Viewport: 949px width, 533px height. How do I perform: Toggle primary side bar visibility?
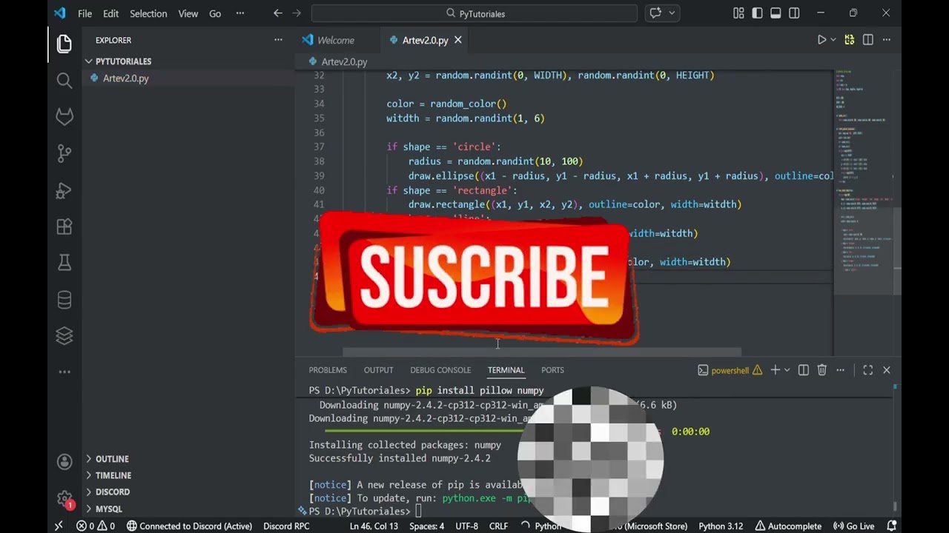click(x=757, y=13)
